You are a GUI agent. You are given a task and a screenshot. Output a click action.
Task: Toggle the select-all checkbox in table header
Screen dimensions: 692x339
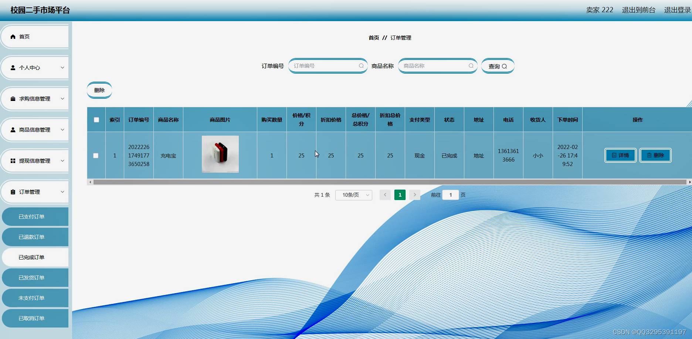pos(96,120)
